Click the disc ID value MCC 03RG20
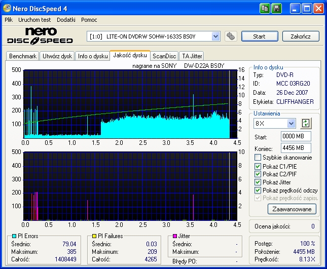The image size is (327, 269). click(293, 84)
